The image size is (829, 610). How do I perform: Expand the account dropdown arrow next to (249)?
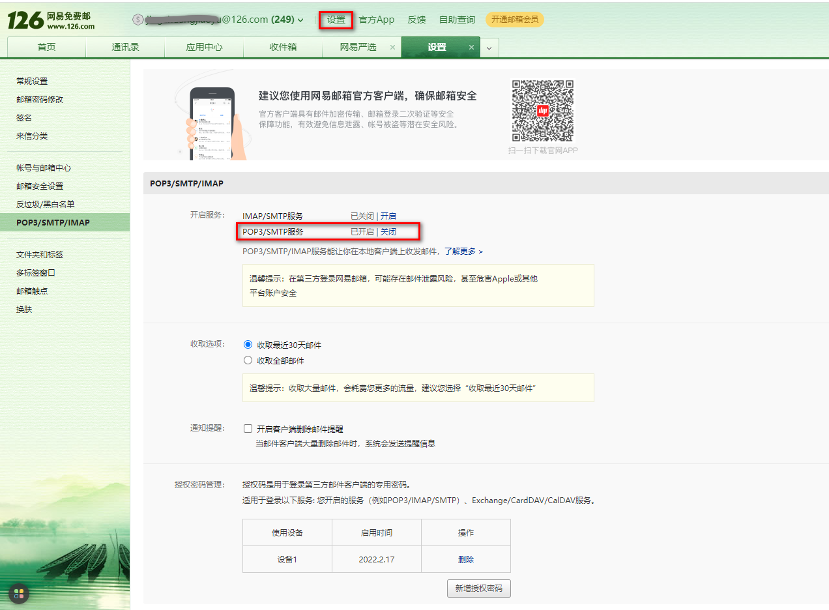pyautogui.click(x=300, y=20)
